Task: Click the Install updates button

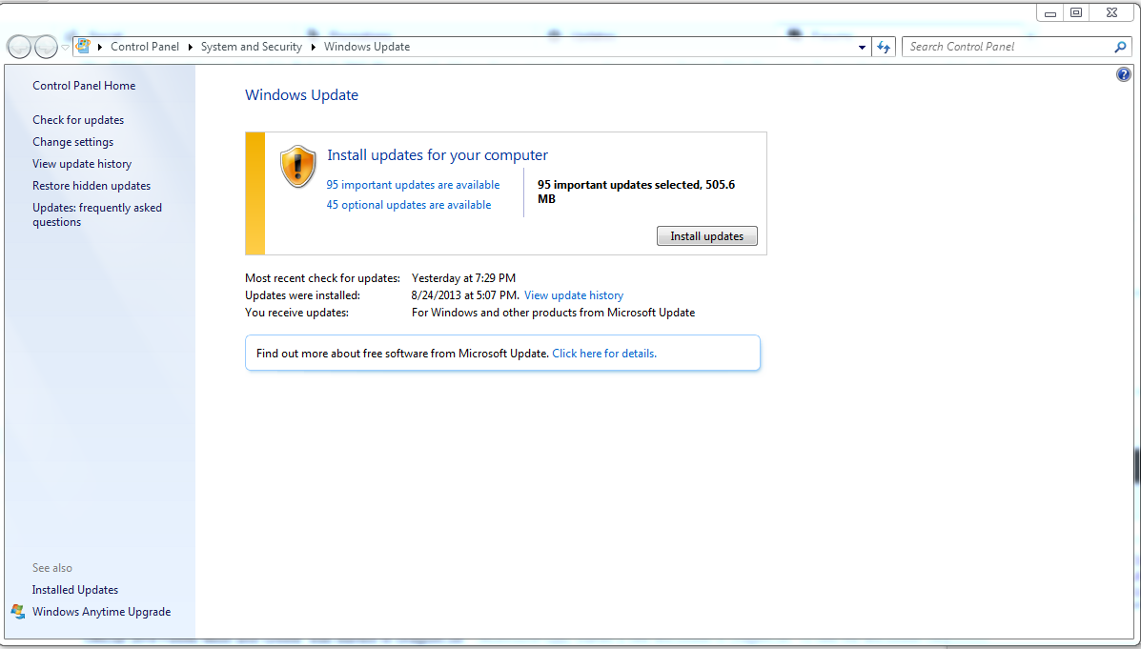Action: [706, 236]
